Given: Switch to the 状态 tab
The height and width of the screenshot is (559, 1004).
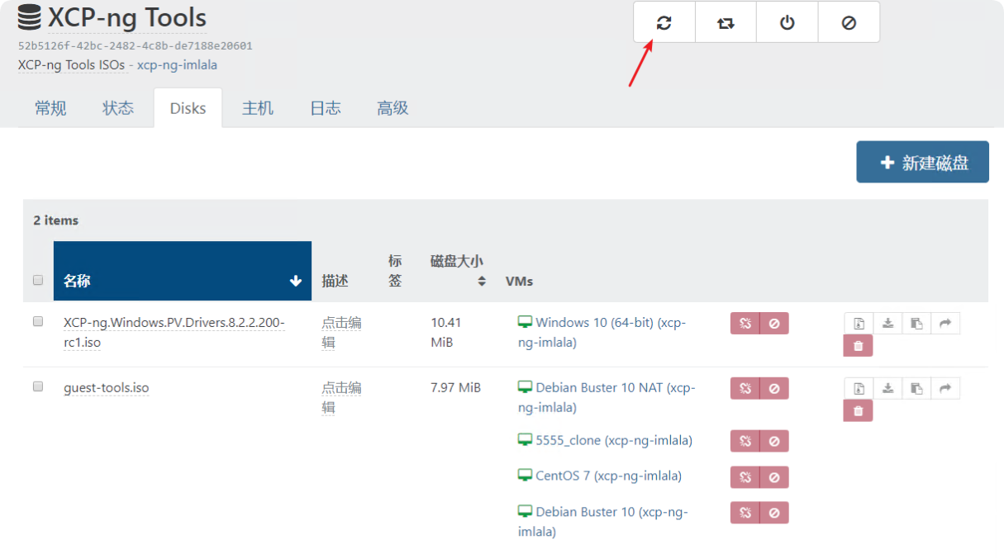Looking at the screenshot, I should tap(118, 108).
